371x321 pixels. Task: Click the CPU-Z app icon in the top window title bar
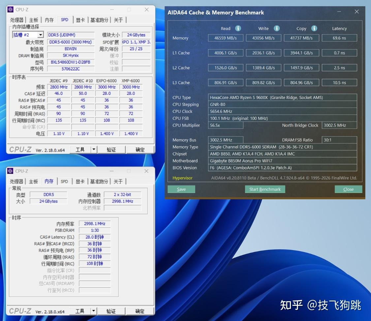[x=11, y=10]
